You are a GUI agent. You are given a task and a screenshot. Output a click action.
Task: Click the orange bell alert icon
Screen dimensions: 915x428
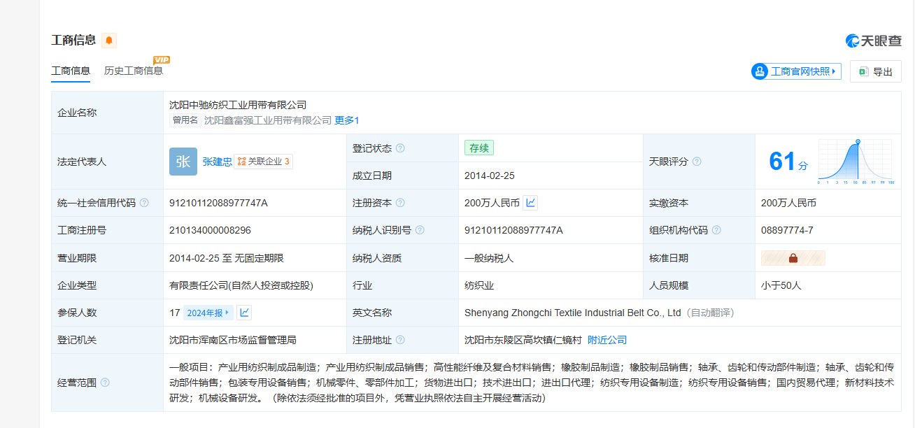[x=109, y=41]
